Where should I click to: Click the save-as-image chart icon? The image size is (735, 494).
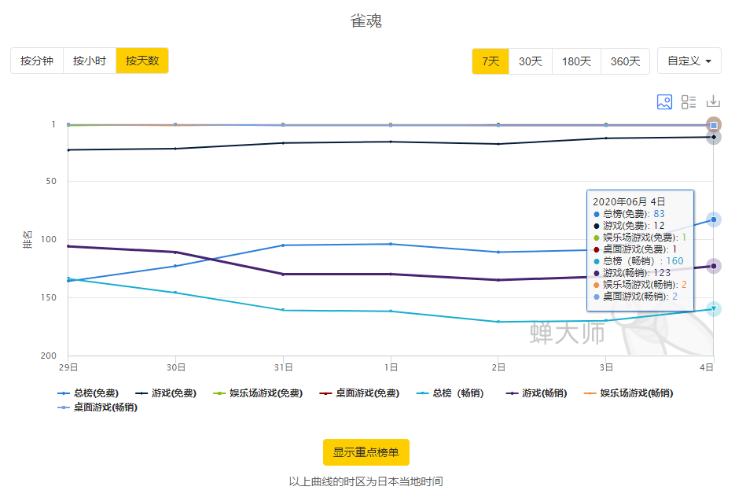[664, 101]
